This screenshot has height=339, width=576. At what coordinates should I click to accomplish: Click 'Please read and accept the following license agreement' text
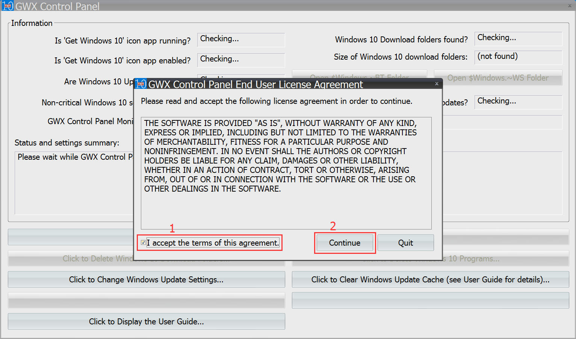[277, 101]
